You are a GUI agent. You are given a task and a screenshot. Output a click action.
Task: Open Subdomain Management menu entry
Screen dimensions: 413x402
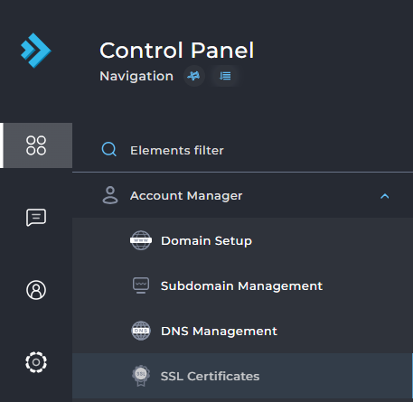pos(242,285)
